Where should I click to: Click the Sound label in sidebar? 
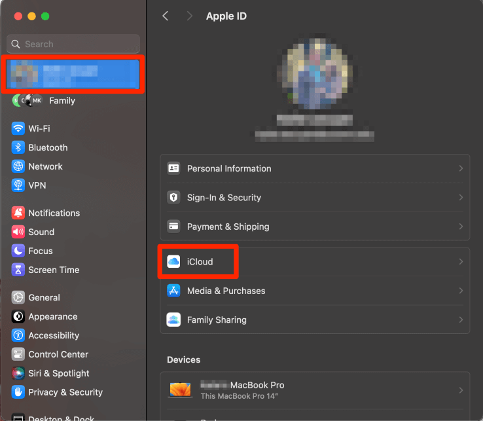click(x=41, y=232)
